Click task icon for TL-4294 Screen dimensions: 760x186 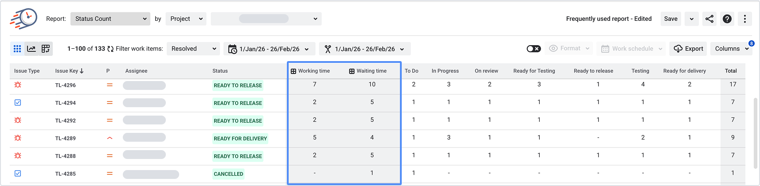(18, 102)
